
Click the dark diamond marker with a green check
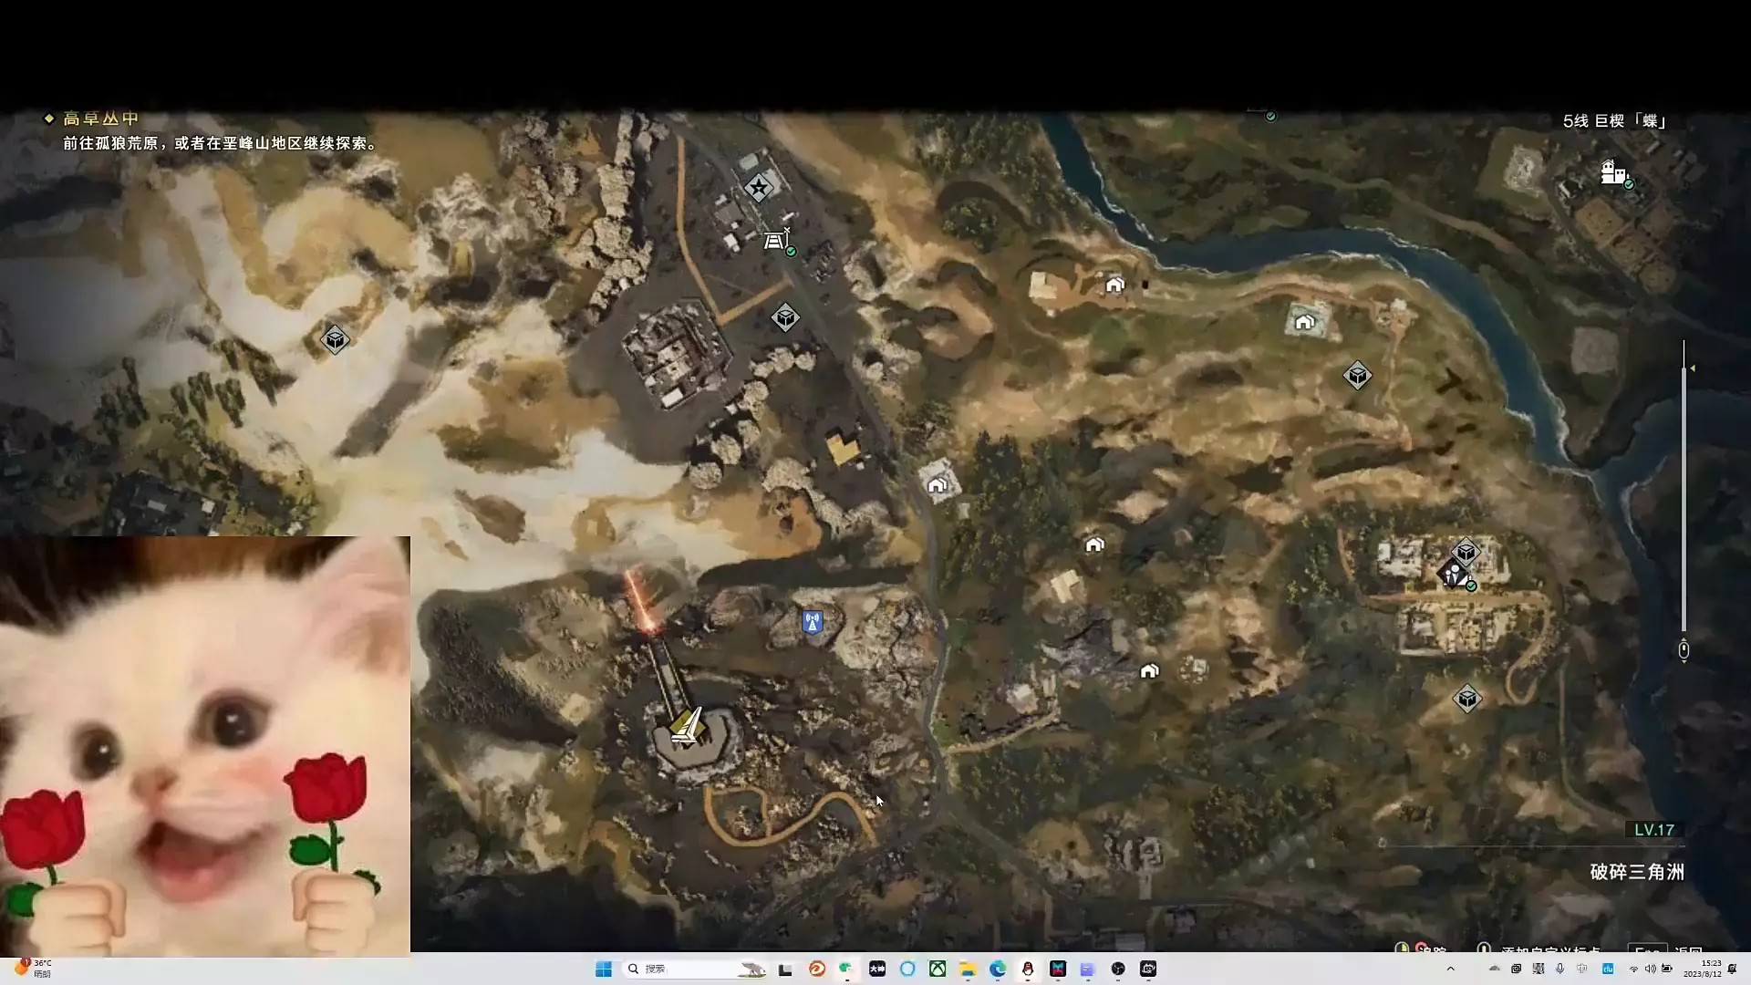pyautogui.click(x=1453, y=575)
